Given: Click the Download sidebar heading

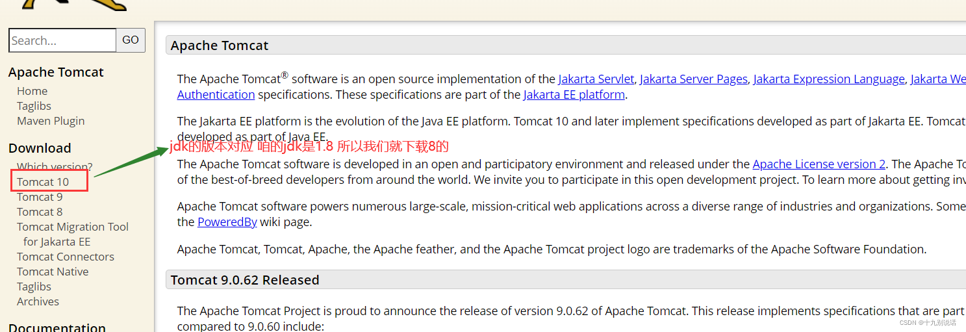Looking at the screenshot, I should [40, 148].
